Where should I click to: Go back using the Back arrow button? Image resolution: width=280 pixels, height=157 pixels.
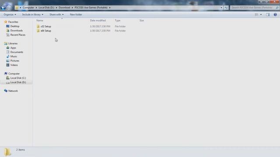coord(3,7)
